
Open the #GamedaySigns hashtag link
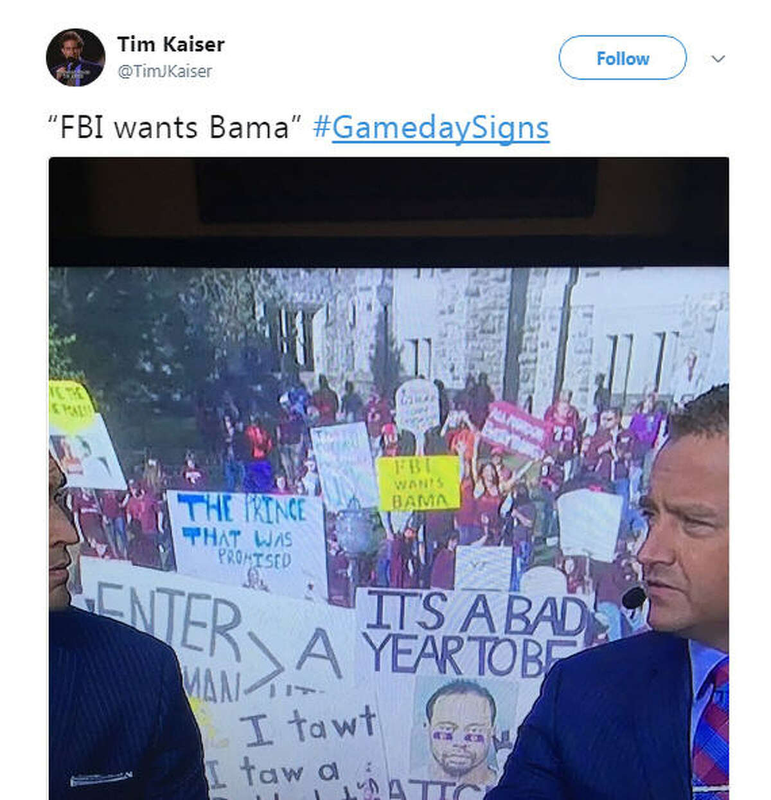coord(430,127)
